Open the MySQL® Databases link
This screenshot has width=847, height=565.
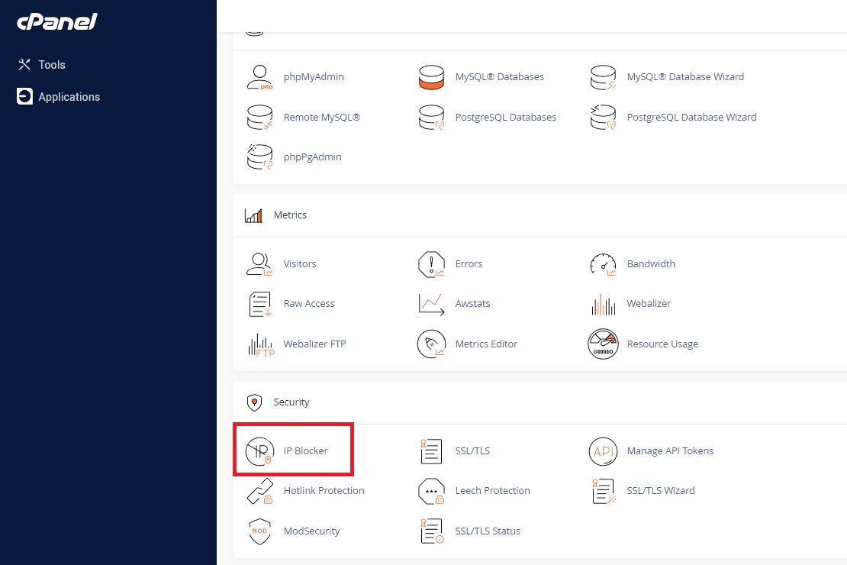[500, 77]
